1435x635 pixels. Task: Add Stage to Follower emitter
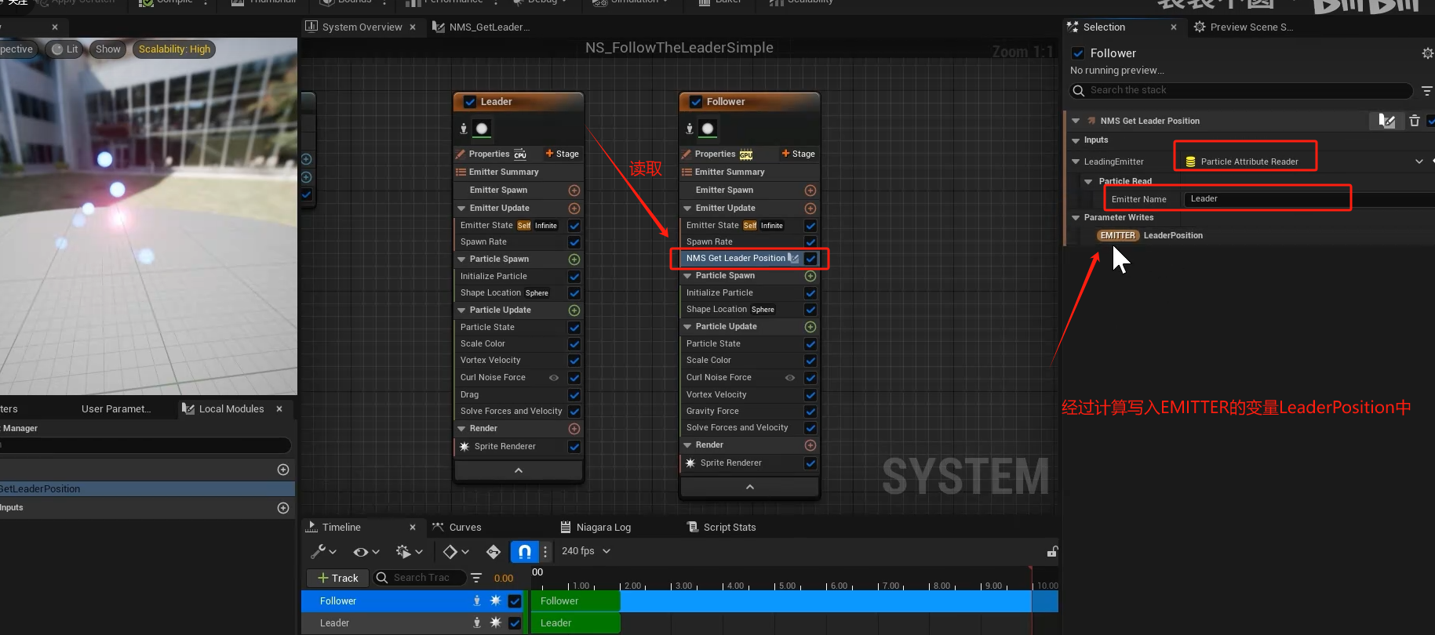[x=798, y=154]
